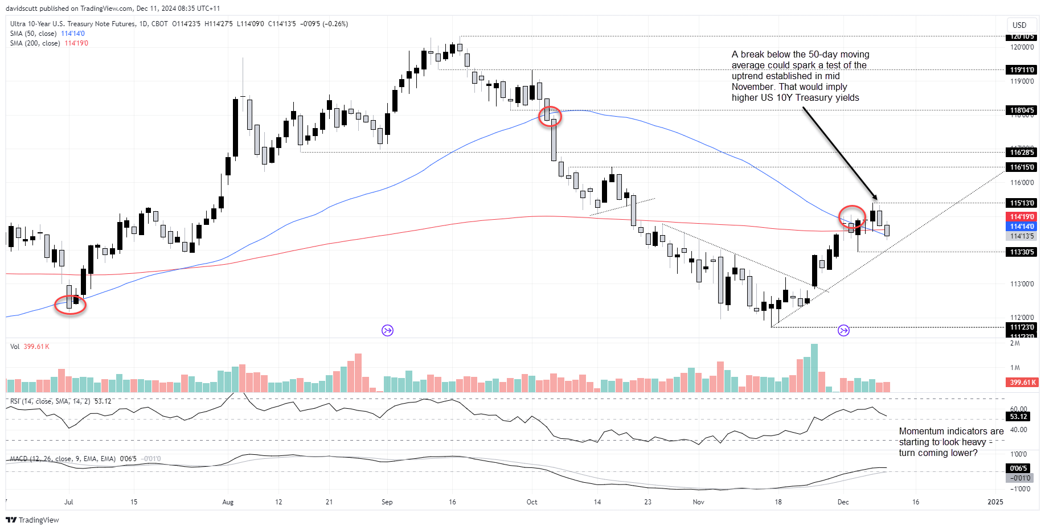1045x530 pixels.
Task: Click the Aug label on the date axis
Action: click(228, 502)
